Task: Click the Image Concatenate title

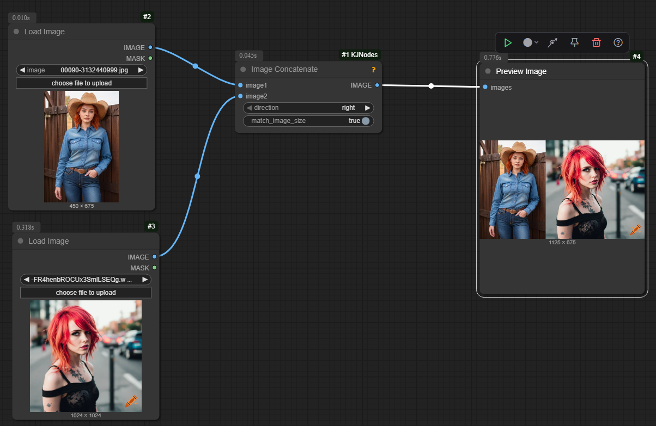Action: click(284, 70)
